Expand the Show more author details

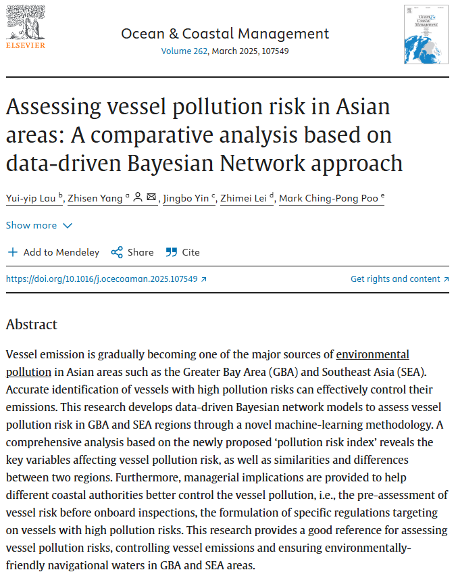tap(31, 225)
